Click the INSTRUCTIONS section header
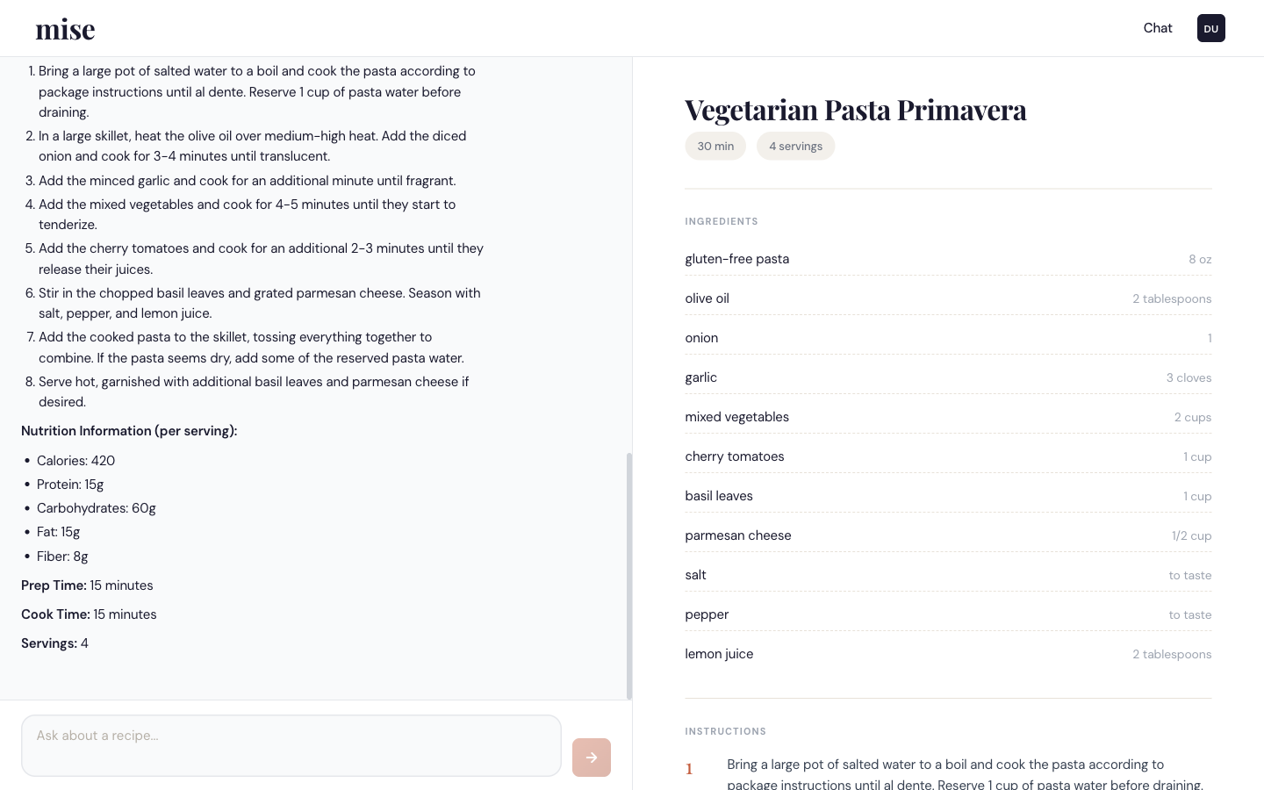 726,731
